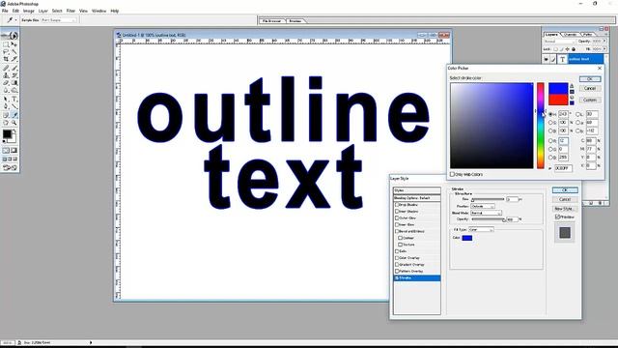Select the Rectangular Marquee tool
Screen dimensions: 618x348
(6, 44)
